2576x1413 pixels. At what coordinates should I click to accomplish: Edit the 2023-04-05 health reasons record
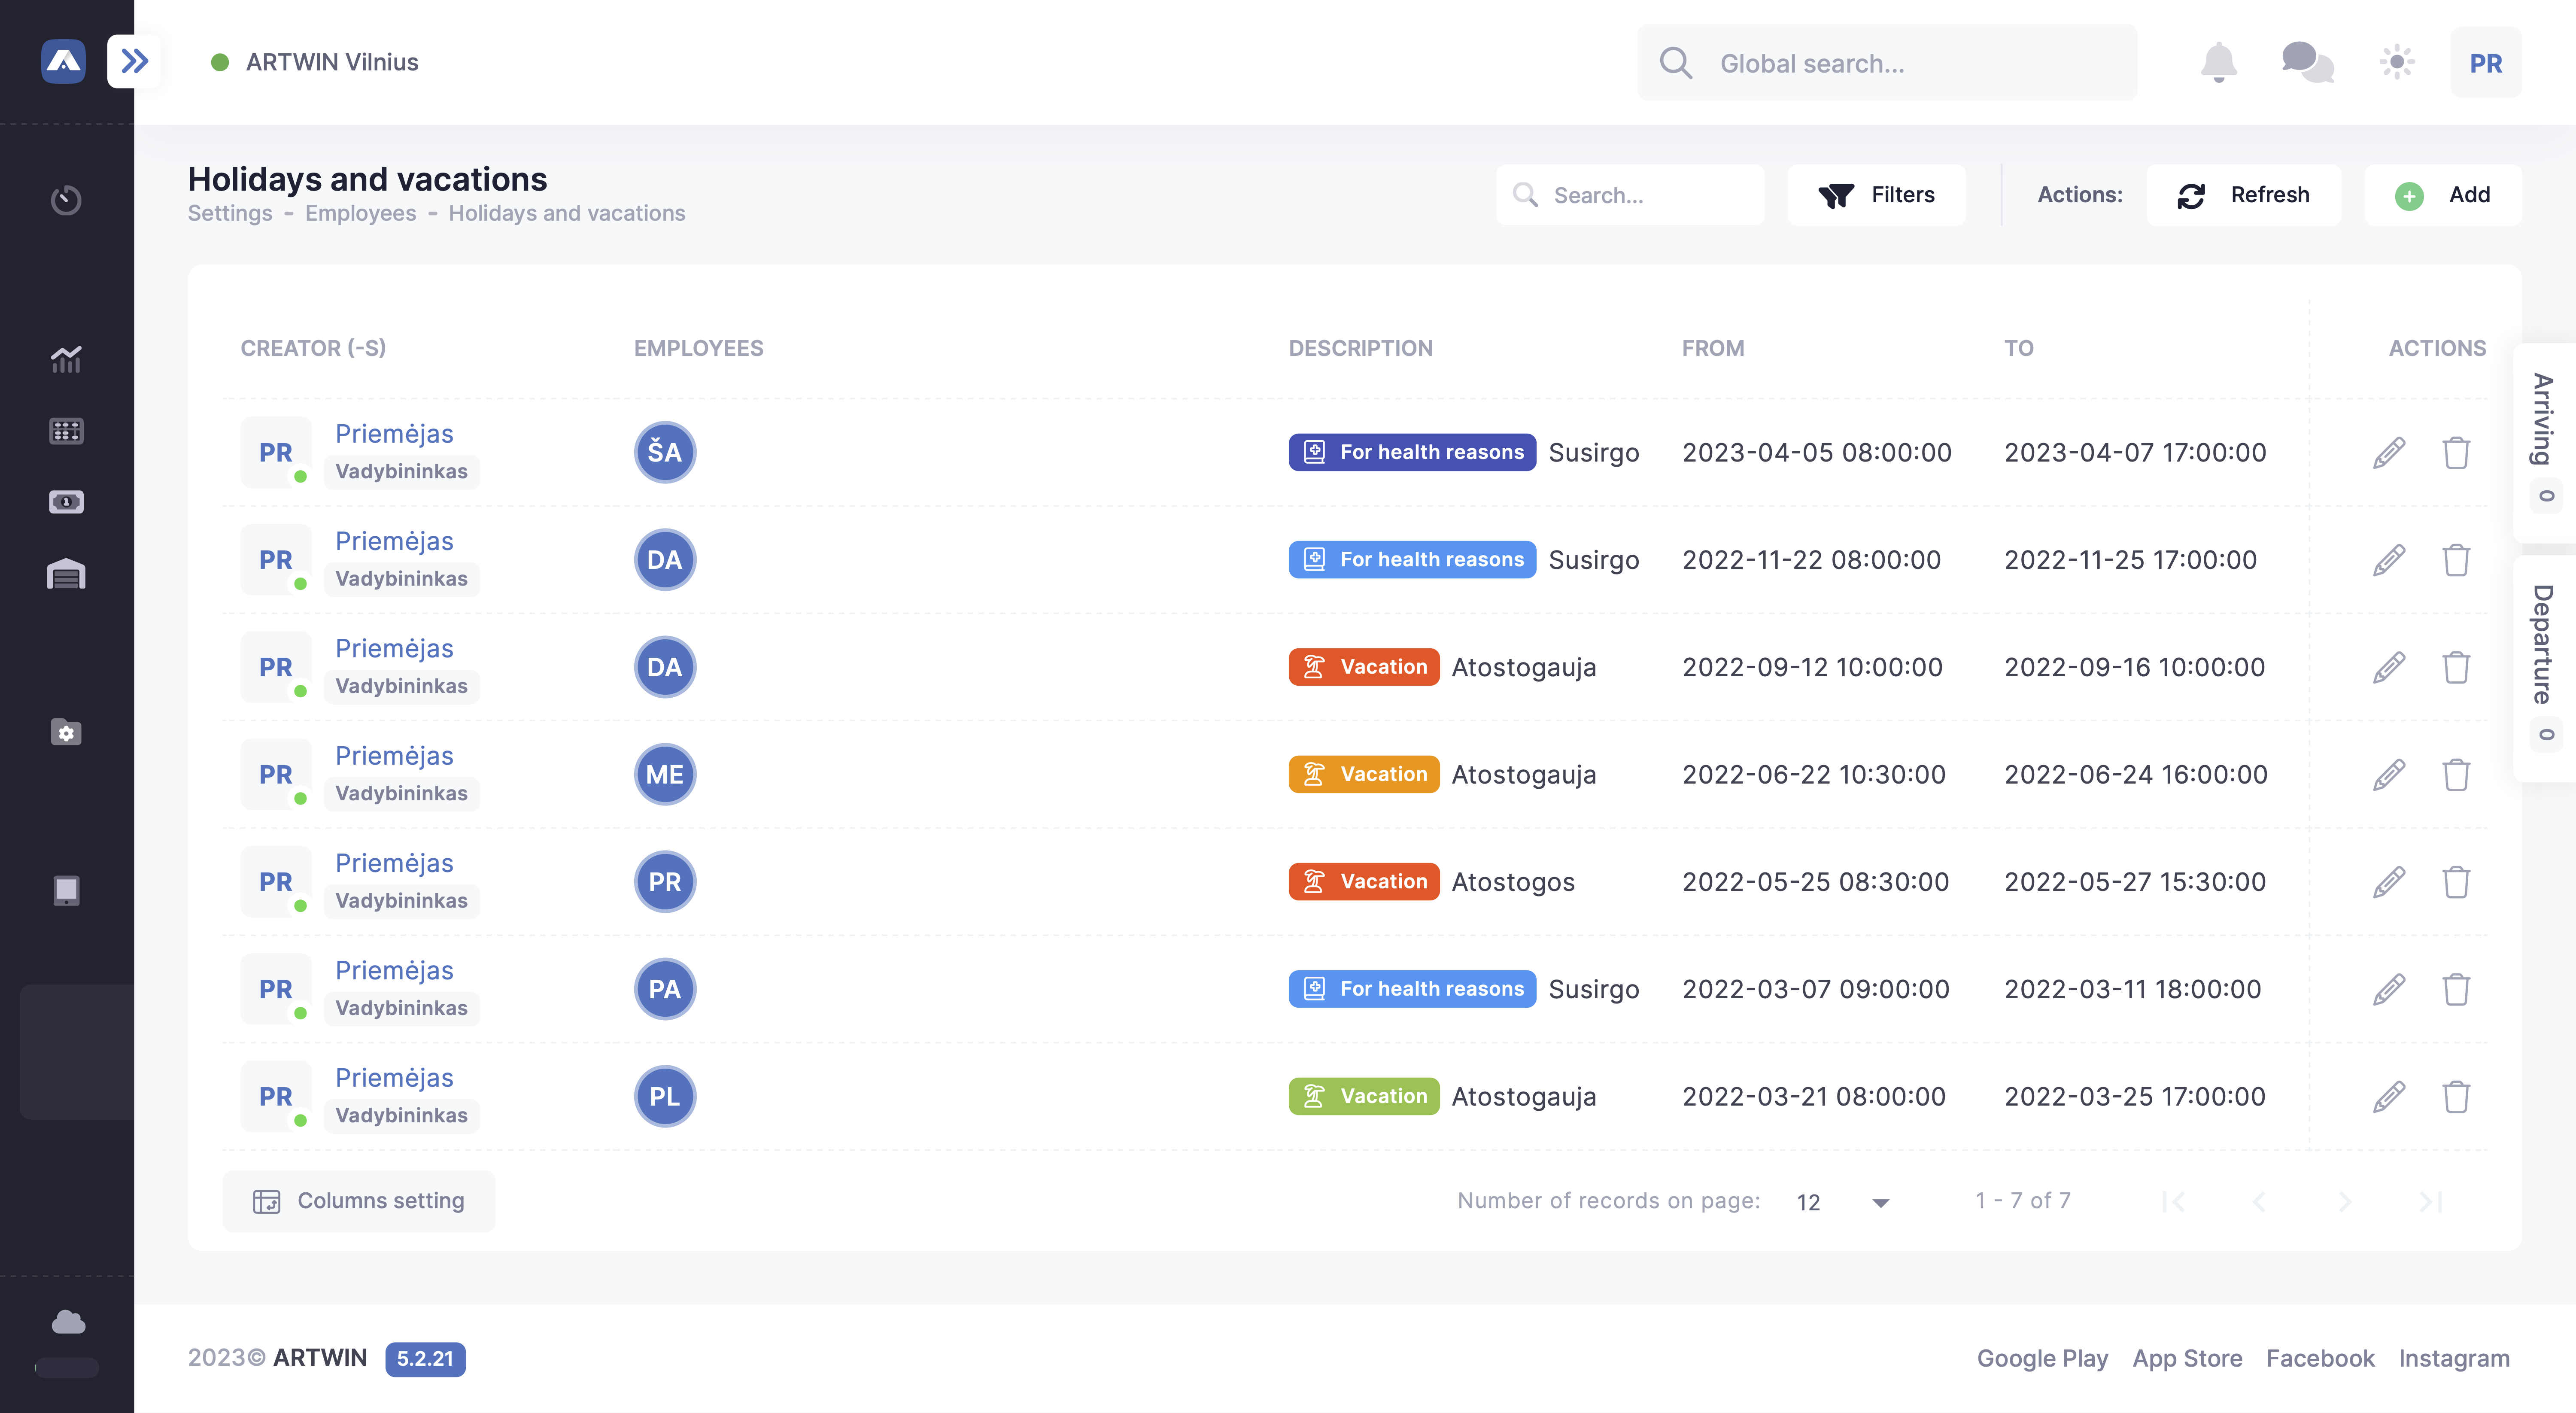(x=2389, y=452)
